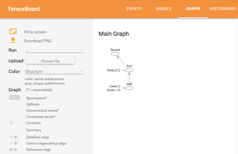Select the Sub operation node ellipse
Screen dimensions: 238x154
129,70
